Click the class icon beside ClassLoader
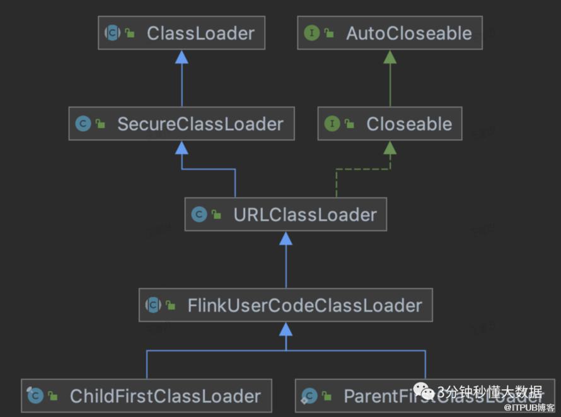561x417 pixels. pyautogui.click(x=113, y=33)
